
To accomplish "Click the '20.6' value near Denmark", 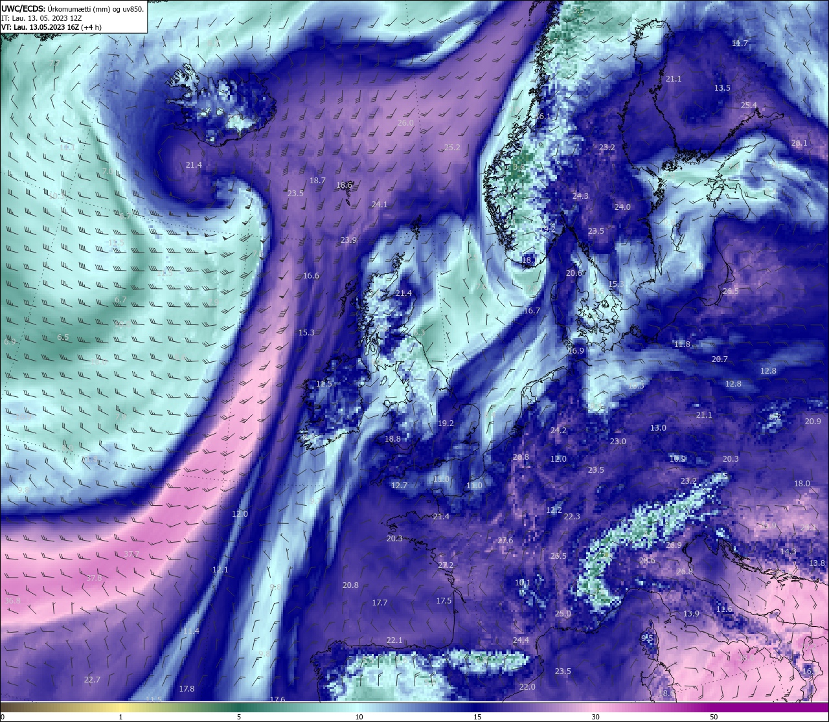I will [574, 273].
